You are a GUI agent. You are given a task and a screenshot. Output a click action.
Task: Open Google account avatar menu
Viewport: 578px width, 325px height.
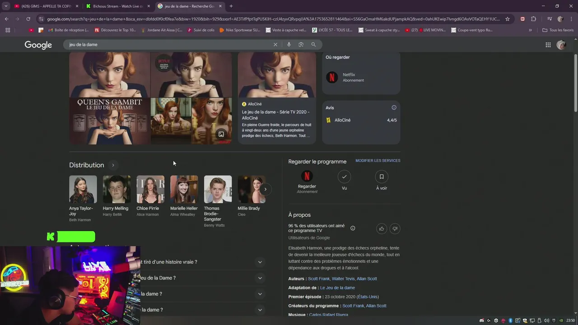coord(561,45)
